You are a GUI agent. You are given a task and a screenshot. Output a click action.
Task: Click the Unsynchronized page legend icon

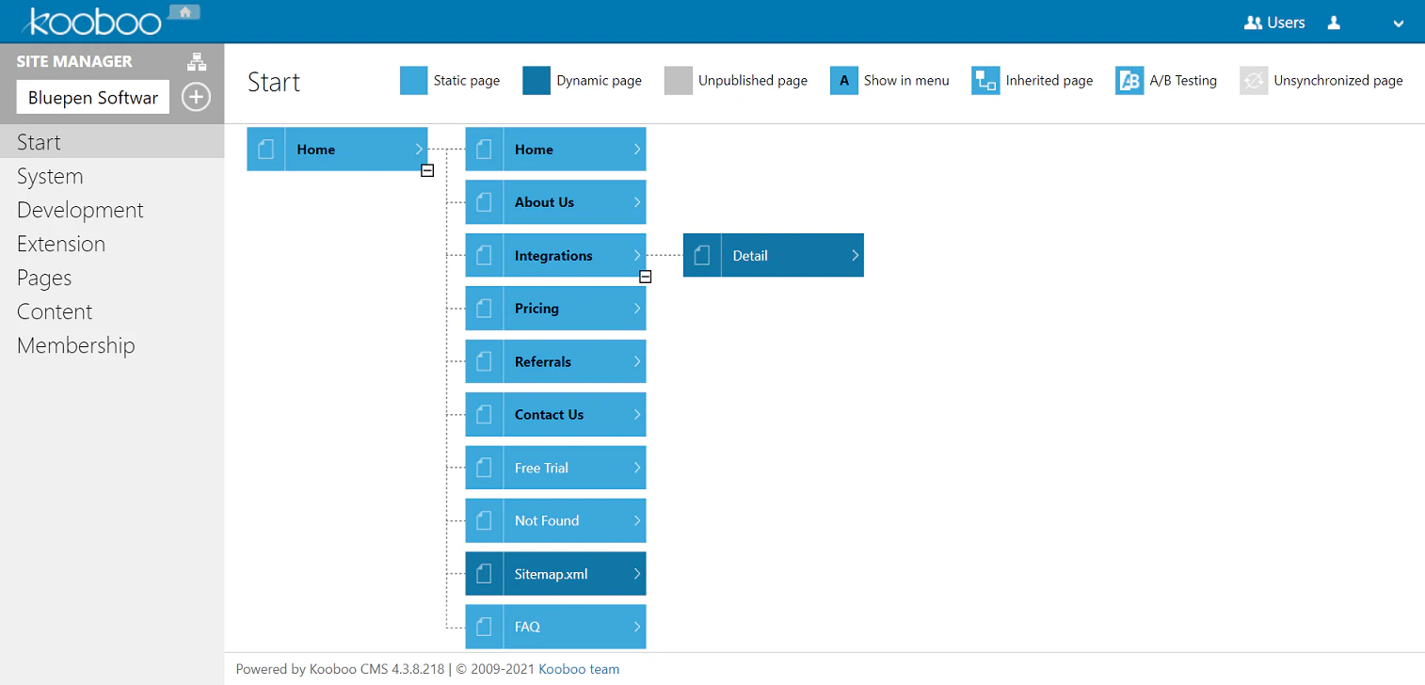click(x=1254, y=81)
